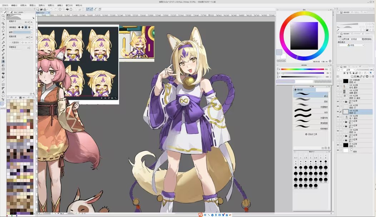Toggle the 矢量擦除 vector erase checkbox
The width and height of the screenshot is (376, 217).
10,43
